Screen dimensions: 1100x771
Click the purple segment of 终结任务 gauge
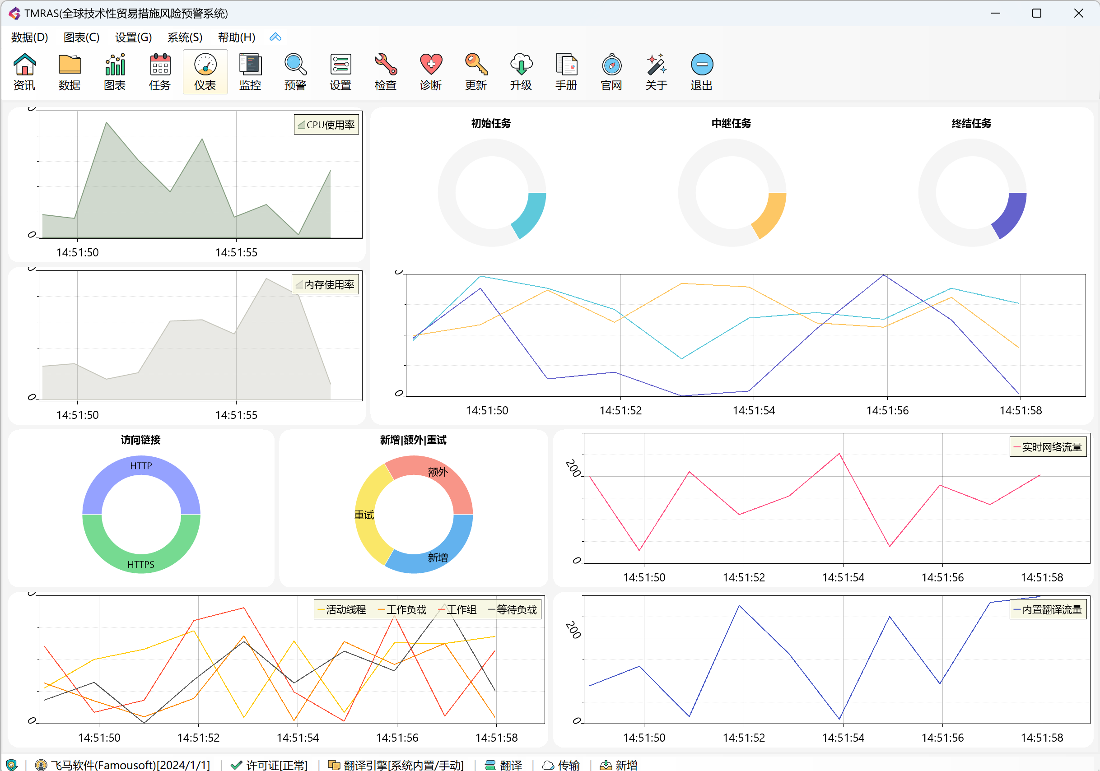tap(1013, 215)
